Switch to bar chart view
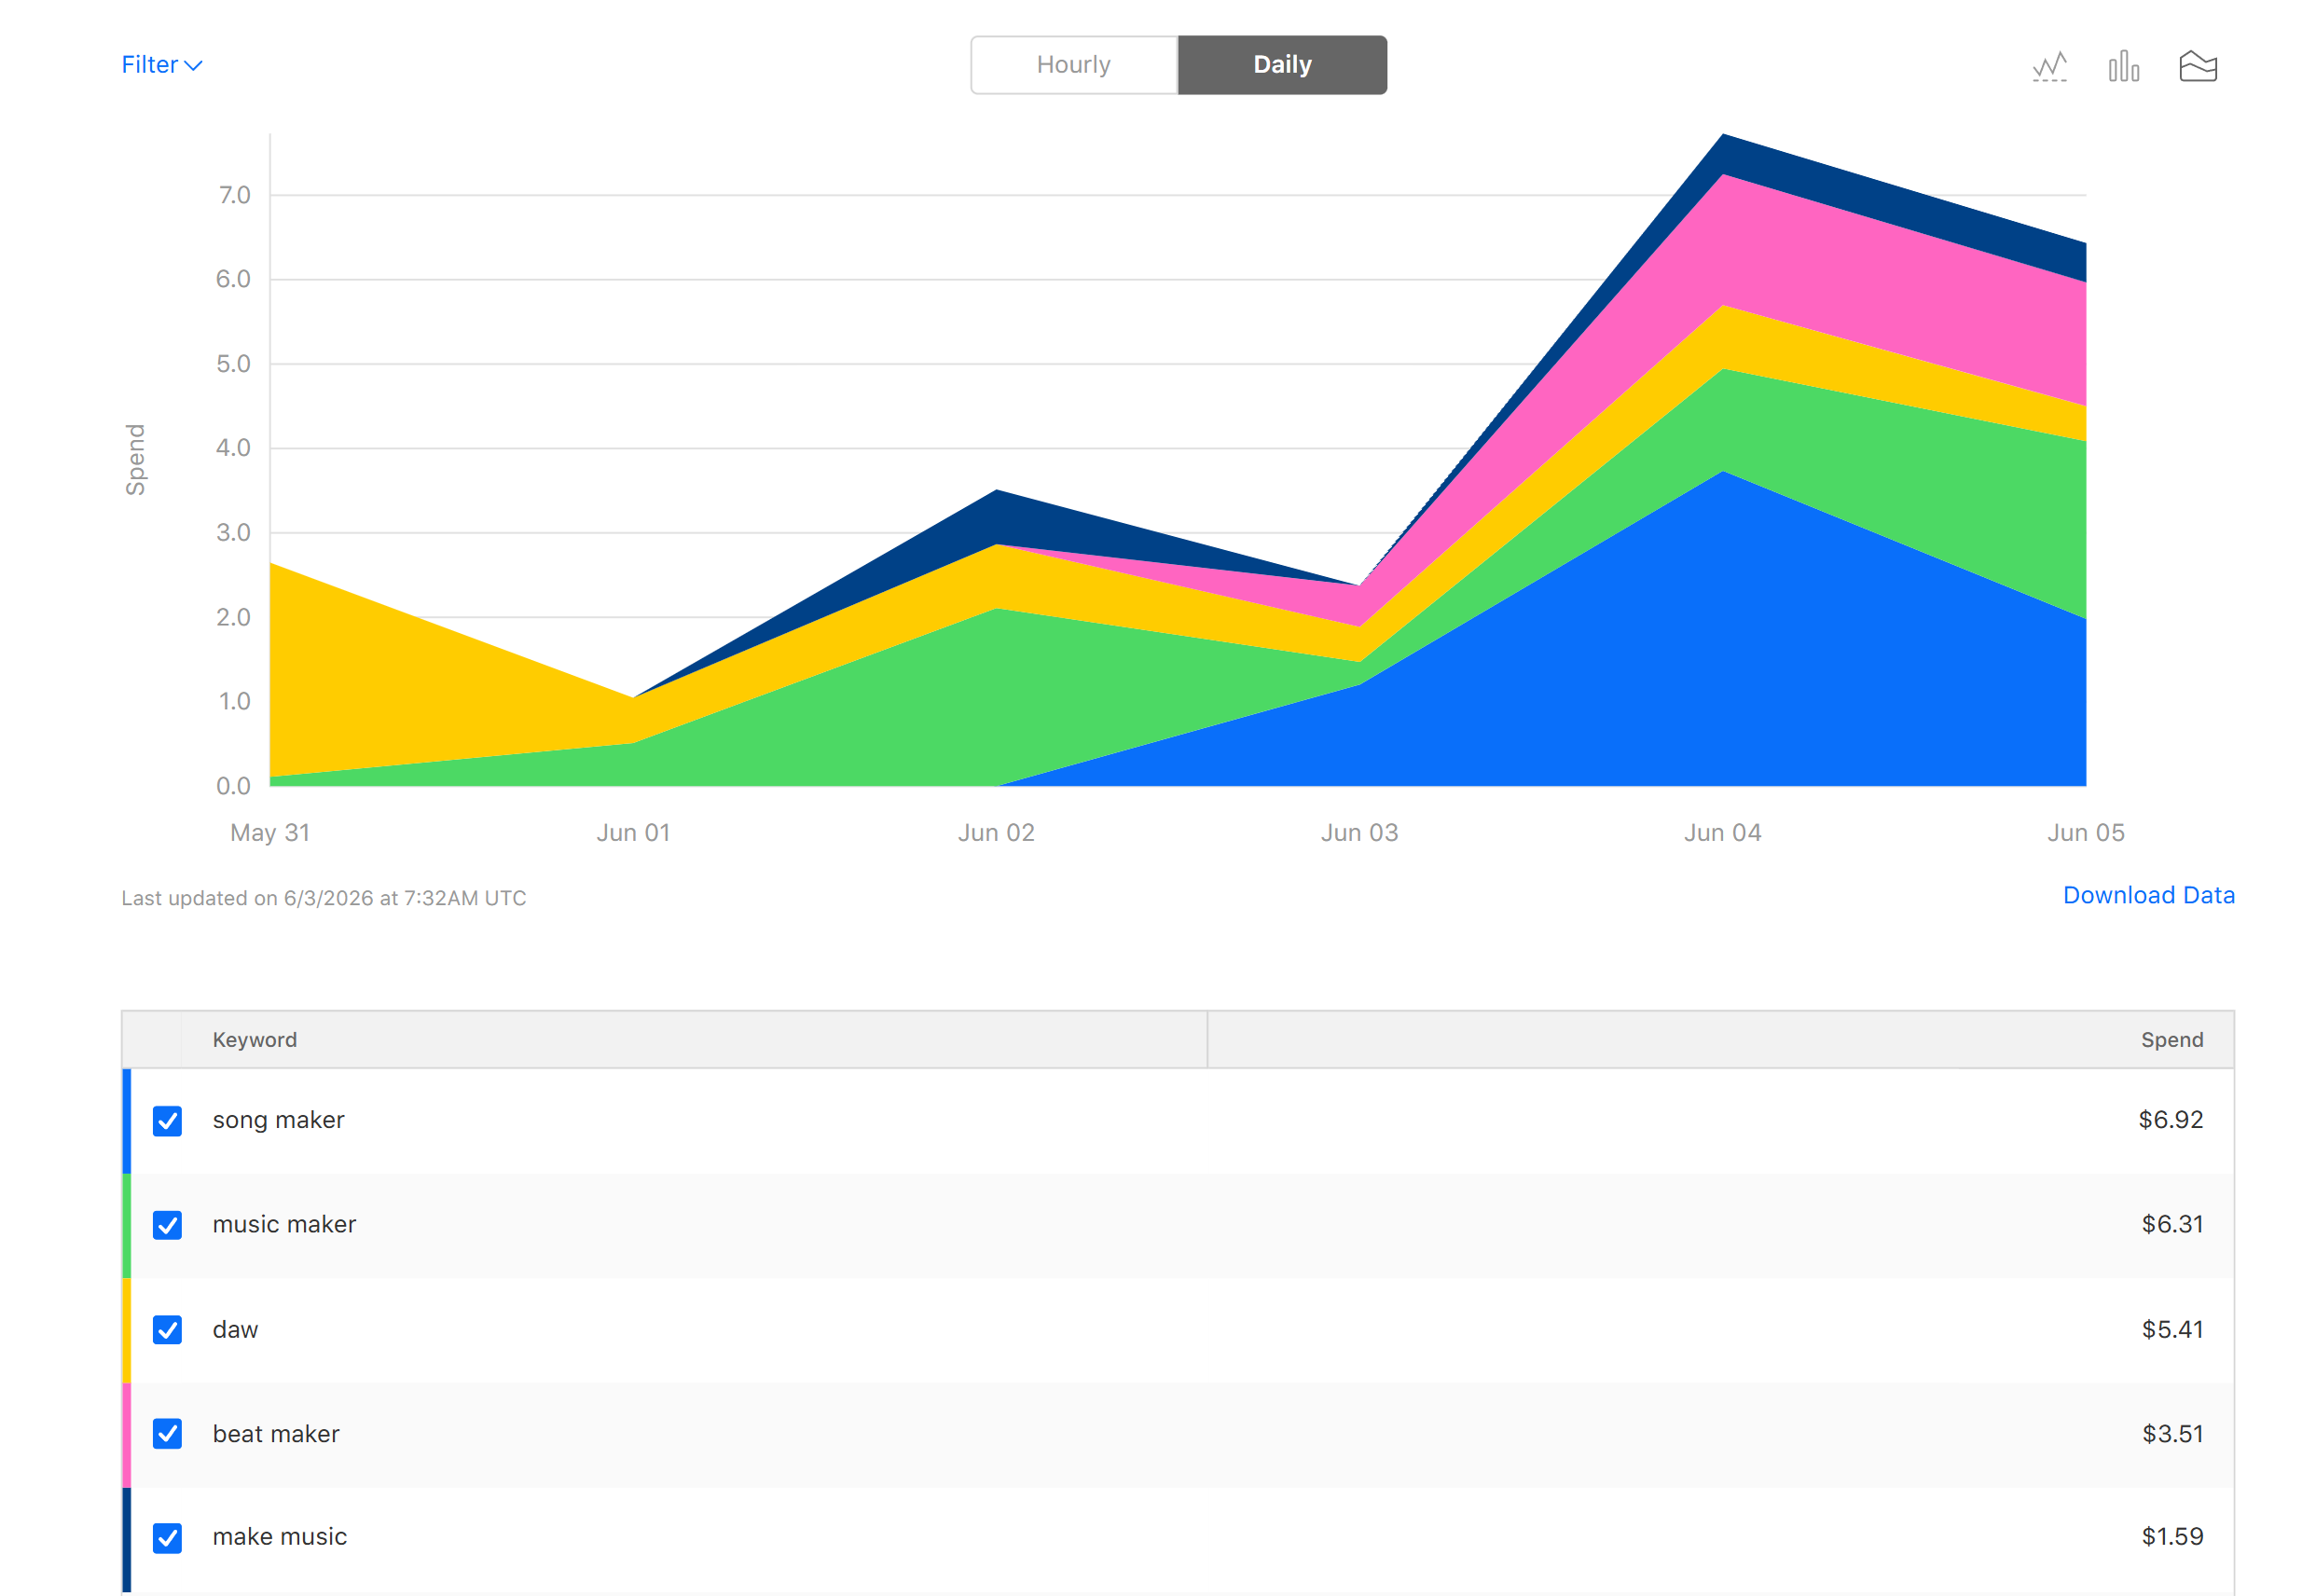2316x1596 pixels. pyautogui.click(x=2123, y=66)
